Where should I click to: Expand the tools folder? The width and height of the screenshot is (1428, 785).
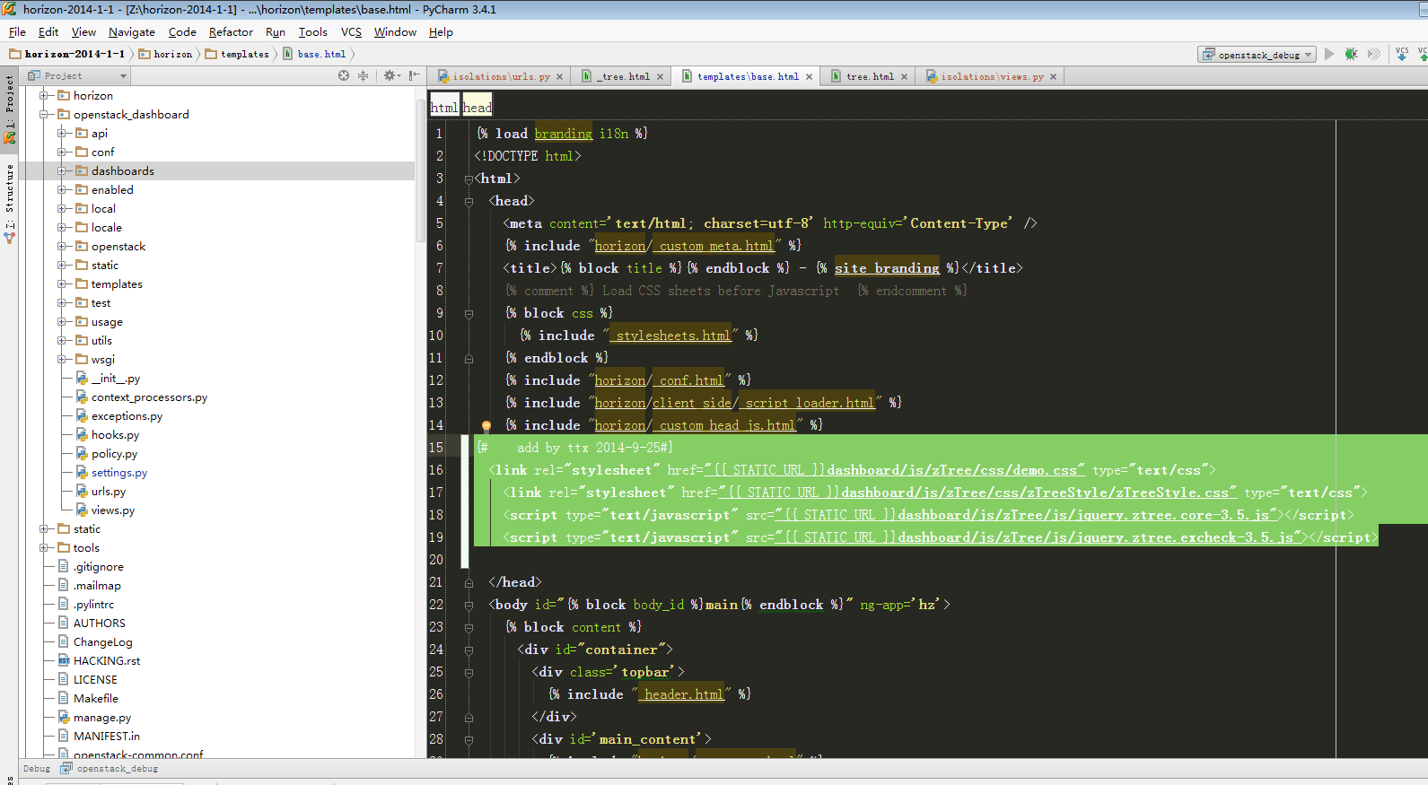pyautogui.click(x=44, y=548)
